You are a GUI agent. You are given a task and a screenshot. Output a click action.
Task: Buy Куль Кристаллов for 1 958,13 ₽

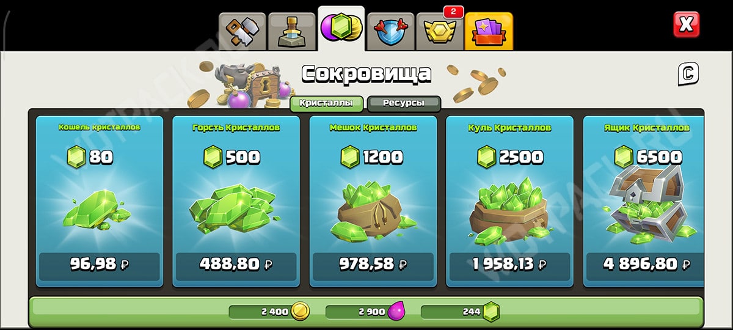point(510,264)
